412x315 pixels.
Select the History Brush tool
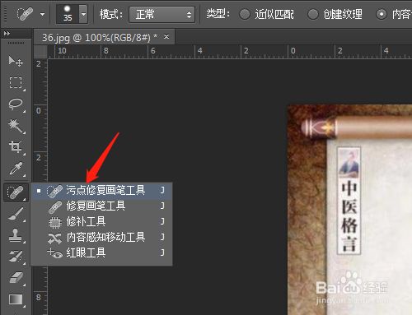click(x=16, y=257)
